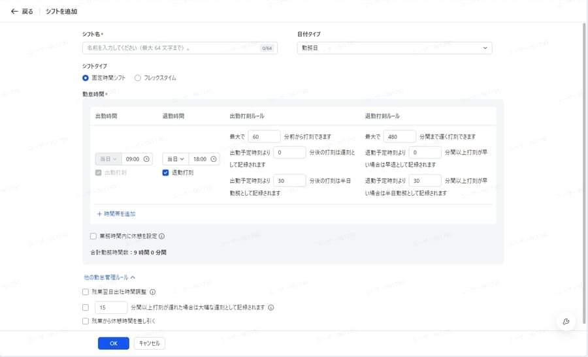Open the floating support icon button
The width and height of the screenshot is (588, 357).
point(566,321)
